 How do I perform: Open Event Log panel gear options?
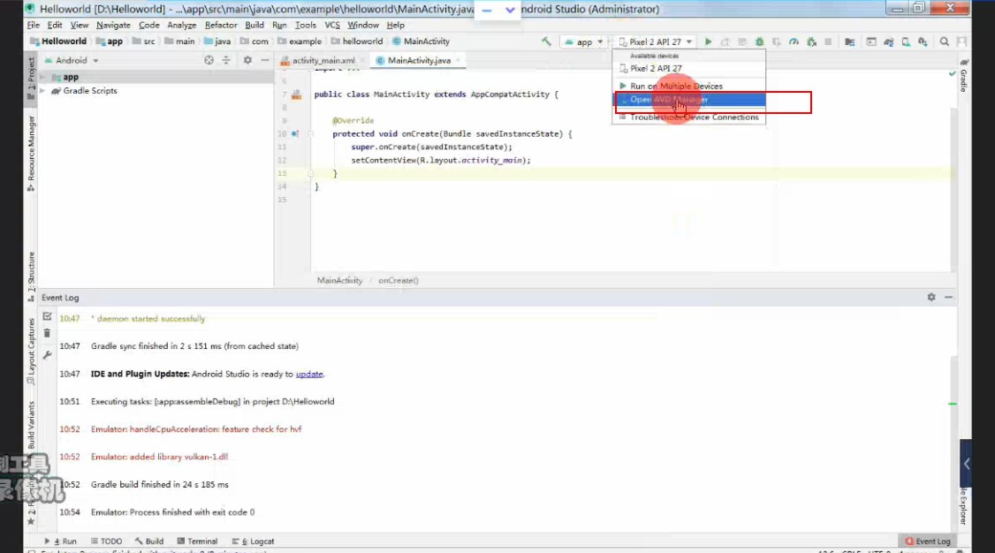[x=930, y=297]
